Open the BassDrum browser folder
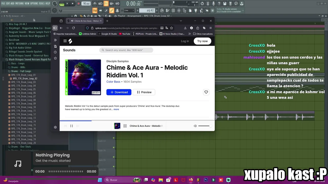This screenshot has width=328, height=184. (14, 40)
